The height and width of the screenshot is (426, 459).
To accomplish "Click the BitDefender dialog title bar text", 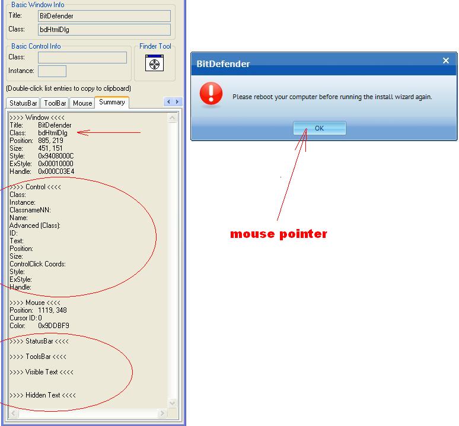I will [x=223, y=64].
